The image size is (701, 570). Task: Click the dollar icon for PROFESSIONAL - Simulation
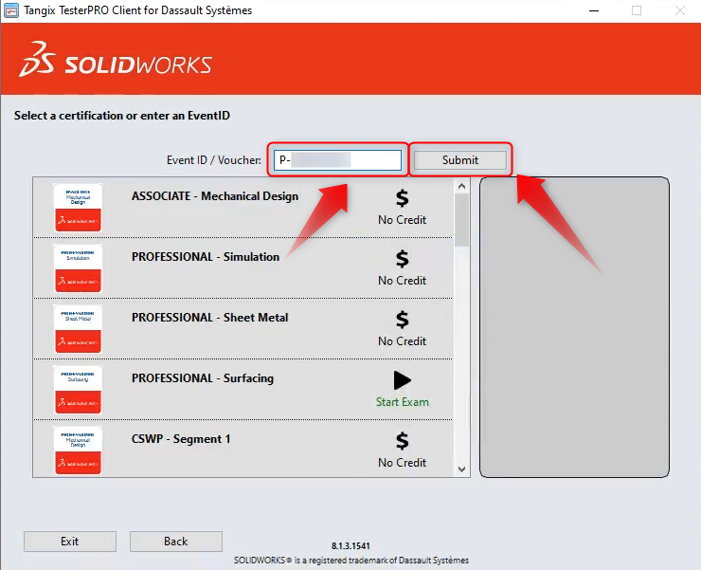(x=402, y=258)
